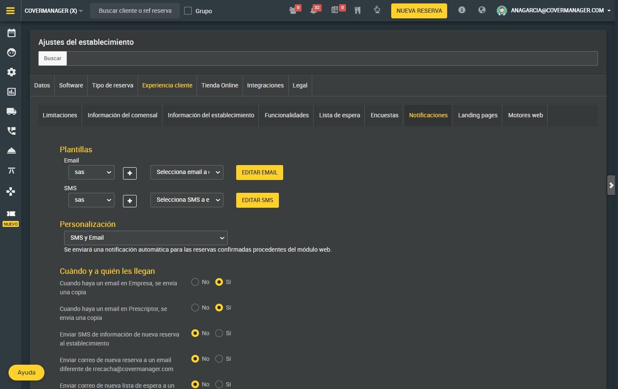This screenshot has width=618, height=389.
Task: Open the Limitaciones sub-tab
Action: 60,115
